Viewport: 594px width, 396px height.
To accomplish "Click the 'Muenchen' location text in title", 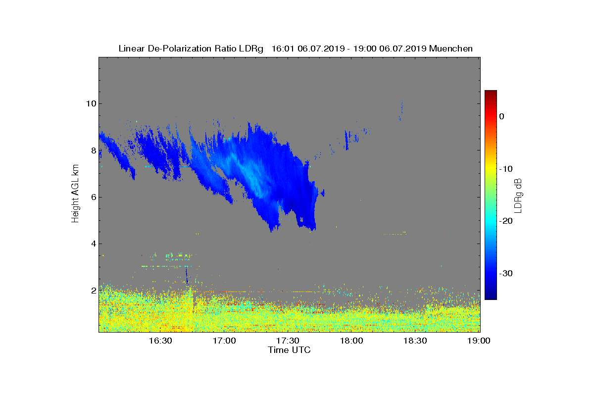I will point(451,49).
